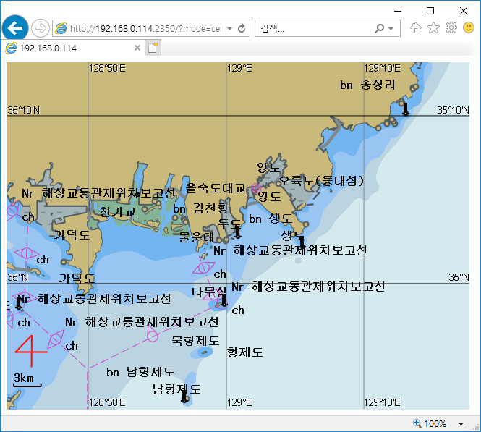This screenshot has width=481, height=432.
Task: Click the address bar URL field
Action: [x=145, y=29]
